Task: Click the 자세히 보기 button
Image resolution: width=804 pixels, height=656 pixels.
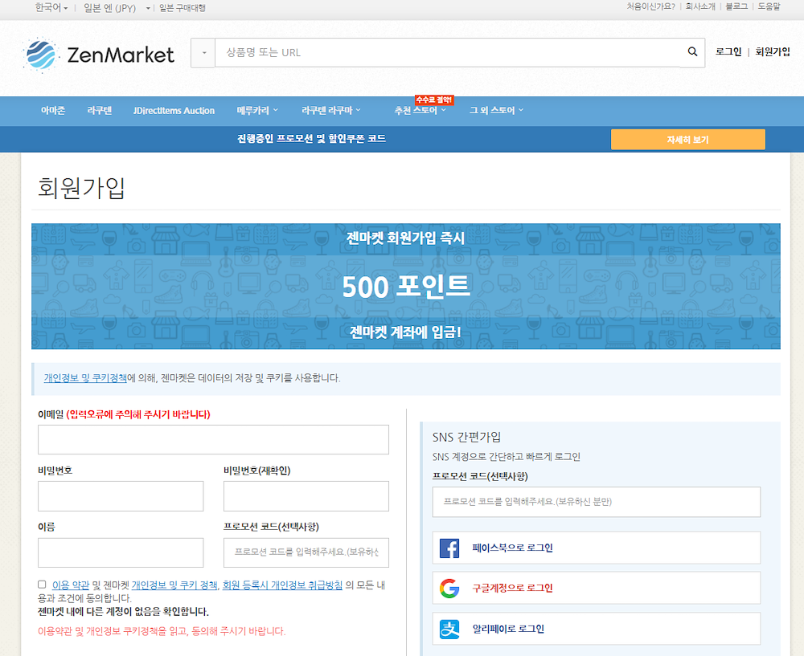Action: pos(687,139)
